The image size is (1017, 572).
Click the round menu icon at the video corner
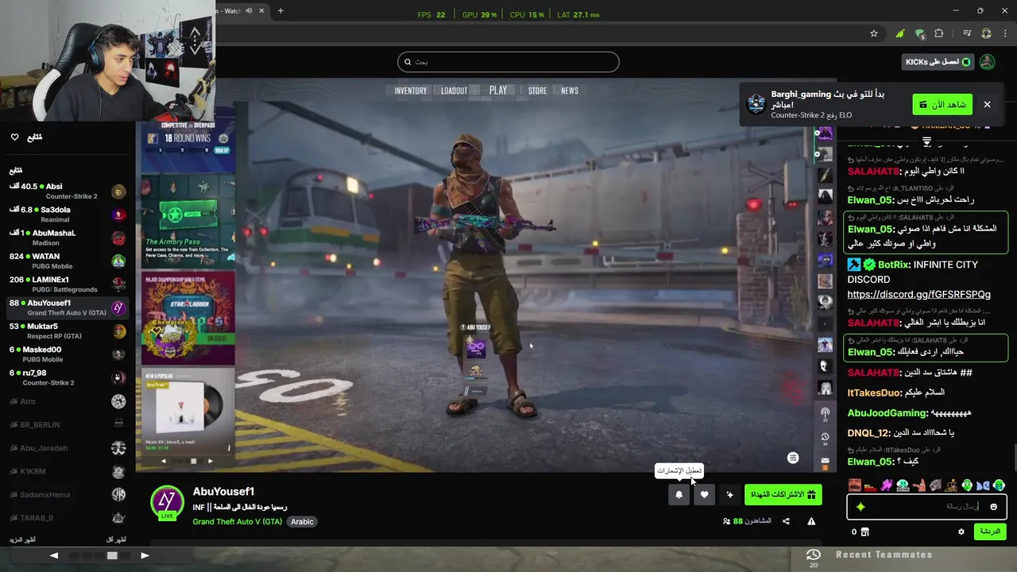[x=792, y=458]
